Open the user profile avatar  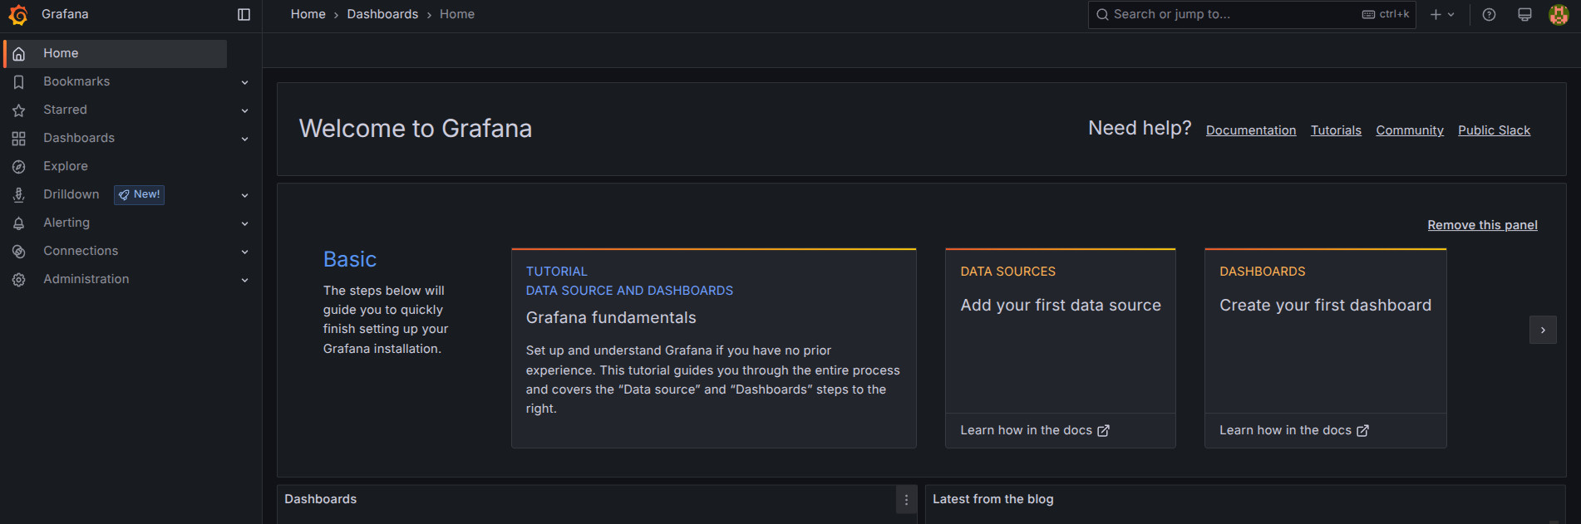[1559, 15]
